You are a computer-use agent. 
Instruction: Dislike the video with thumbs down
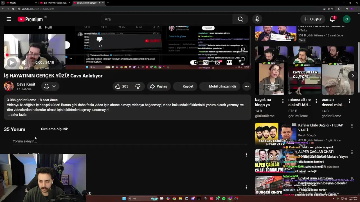click(138, 86)
